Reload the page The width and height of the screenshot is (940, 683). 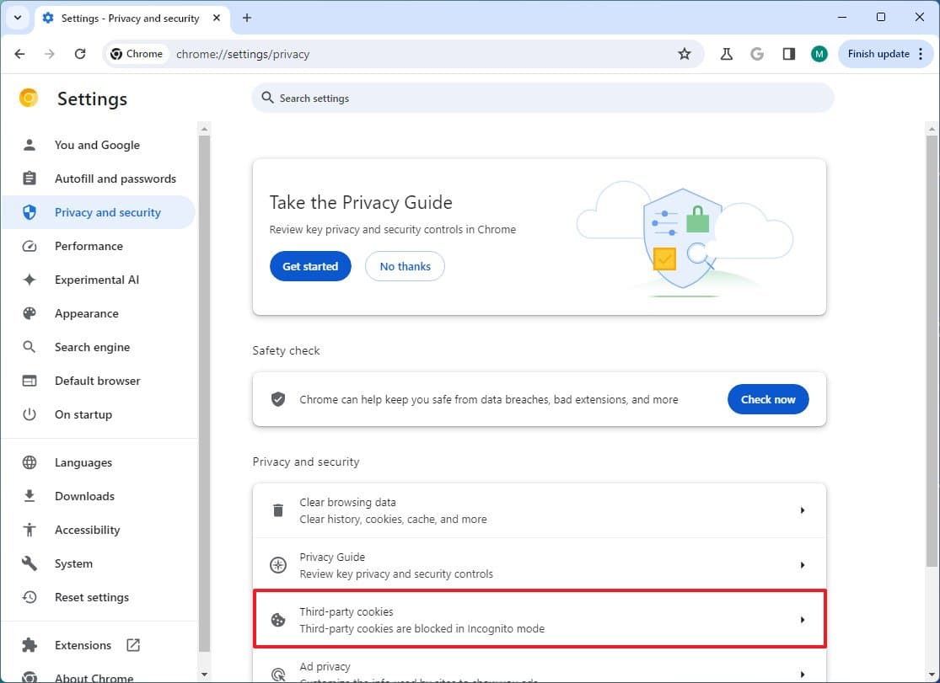point(80,54)
